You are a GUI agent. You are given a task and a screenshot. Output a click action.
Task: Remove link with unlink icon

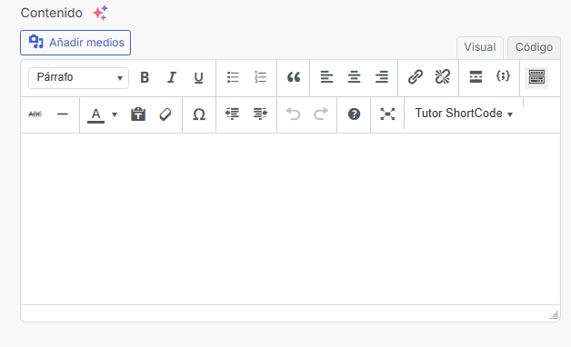click(443, 77)
